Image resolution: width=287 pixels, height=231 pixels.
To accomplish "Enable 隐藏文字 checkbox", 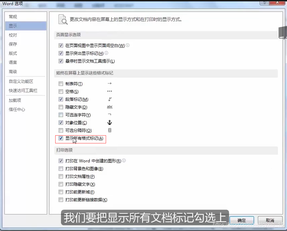I will [61, 107].
